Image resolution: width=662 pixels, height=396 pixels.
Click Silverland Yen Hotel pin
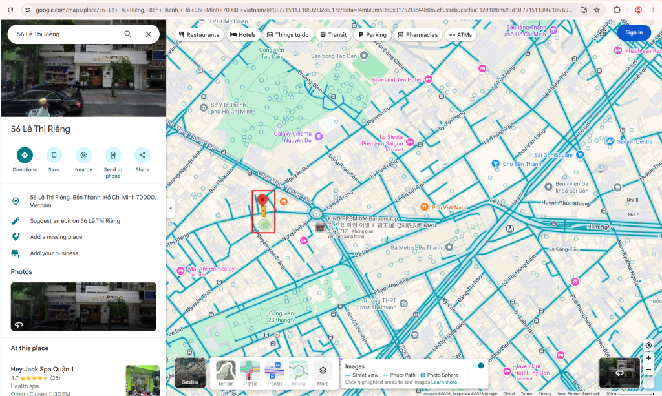pos(429,79)
